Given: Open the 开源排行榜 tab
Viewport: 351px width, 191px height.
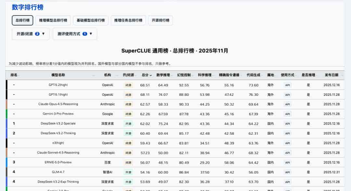Looking at the screenshot, I should (x=161, y=20).
